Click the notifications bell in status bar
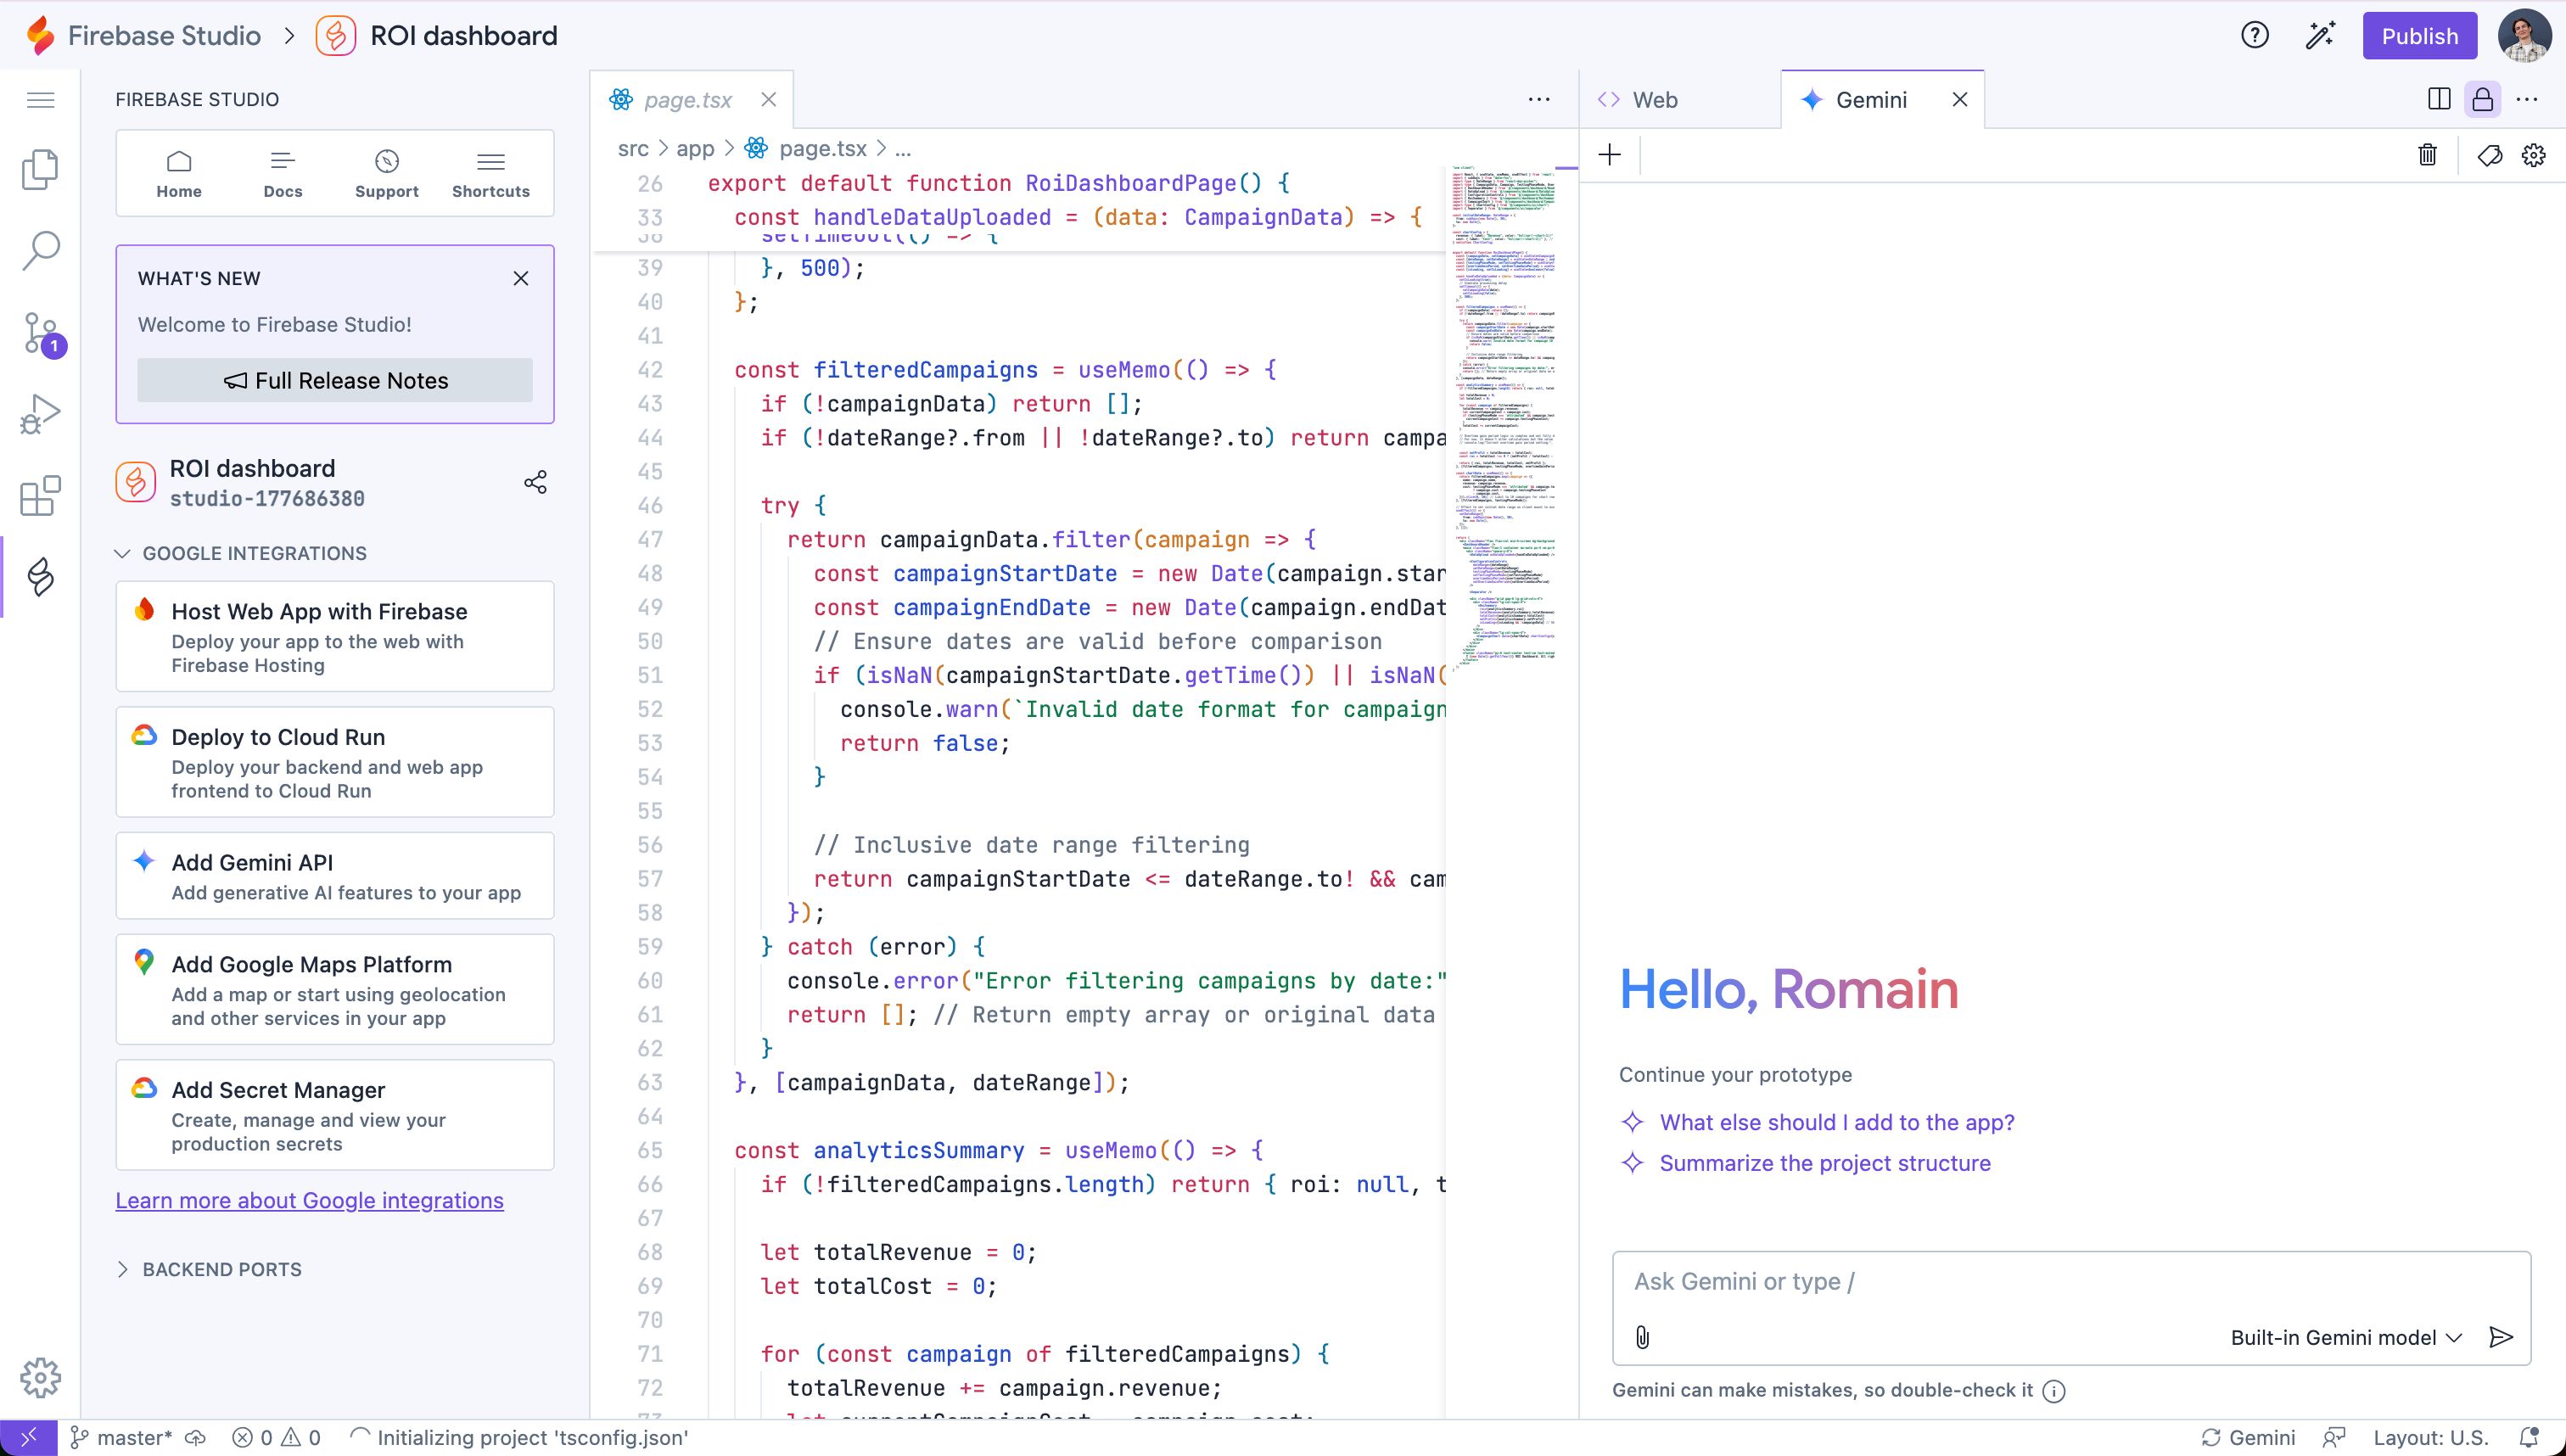The width and height of the screenshot is (2566, 1456). (x=2529, y=1437)
